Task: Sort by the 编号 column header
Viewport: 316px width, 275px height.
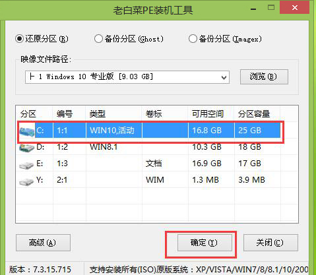Action: tap(65, 114)
